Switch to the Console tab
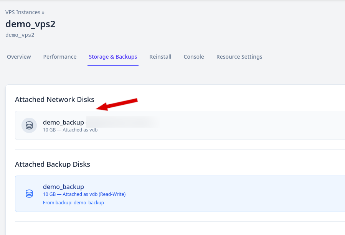This screenshot has height=235, width=345. tap(193, 56)
